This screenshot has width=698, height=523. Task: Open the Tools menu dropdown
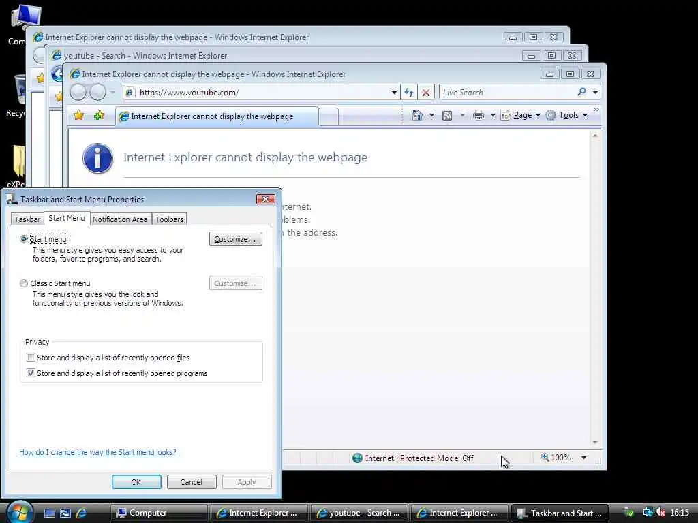567,115
